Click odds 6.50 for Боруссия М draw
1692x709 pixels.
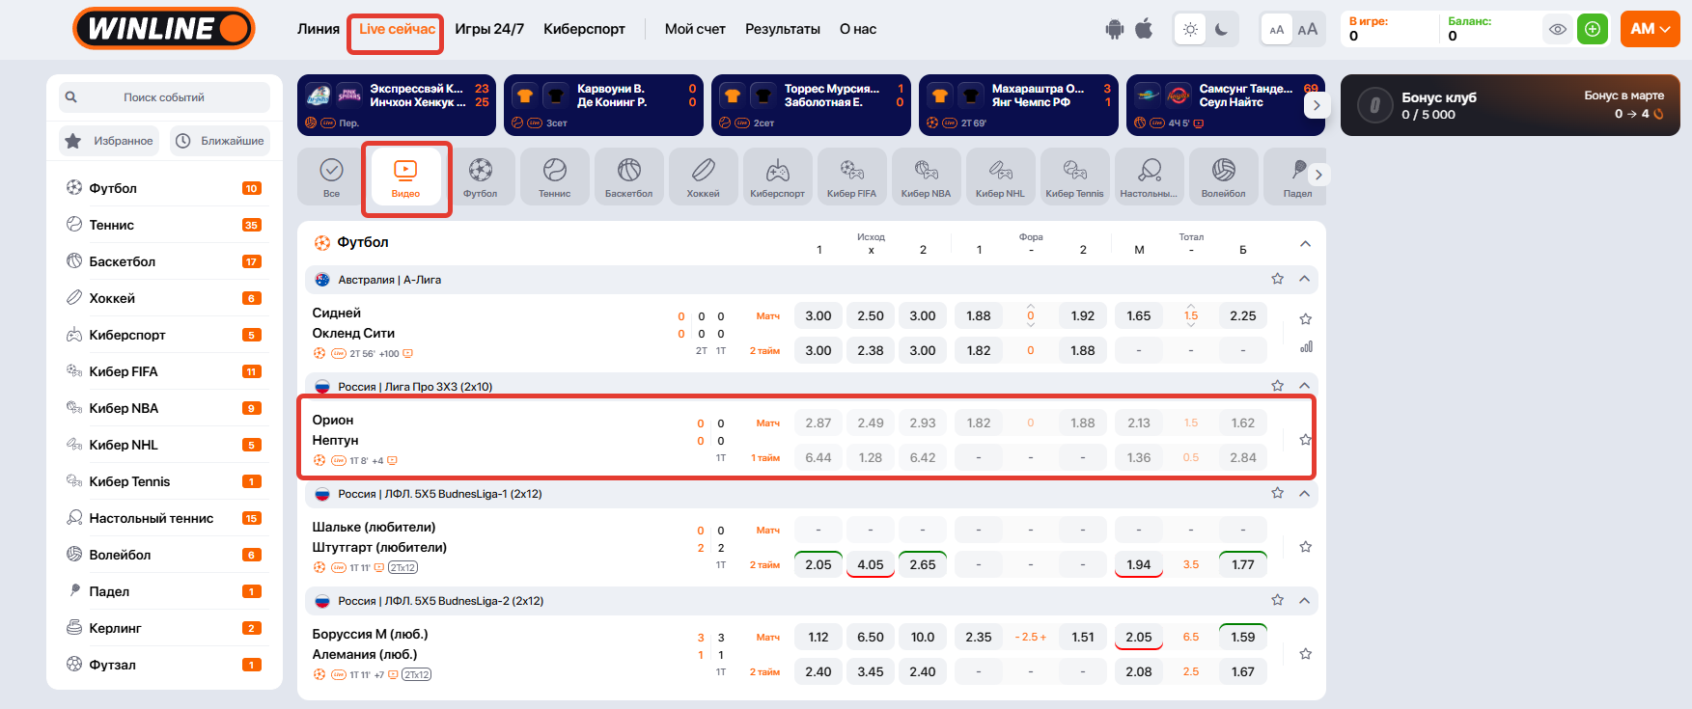[870, 637]
